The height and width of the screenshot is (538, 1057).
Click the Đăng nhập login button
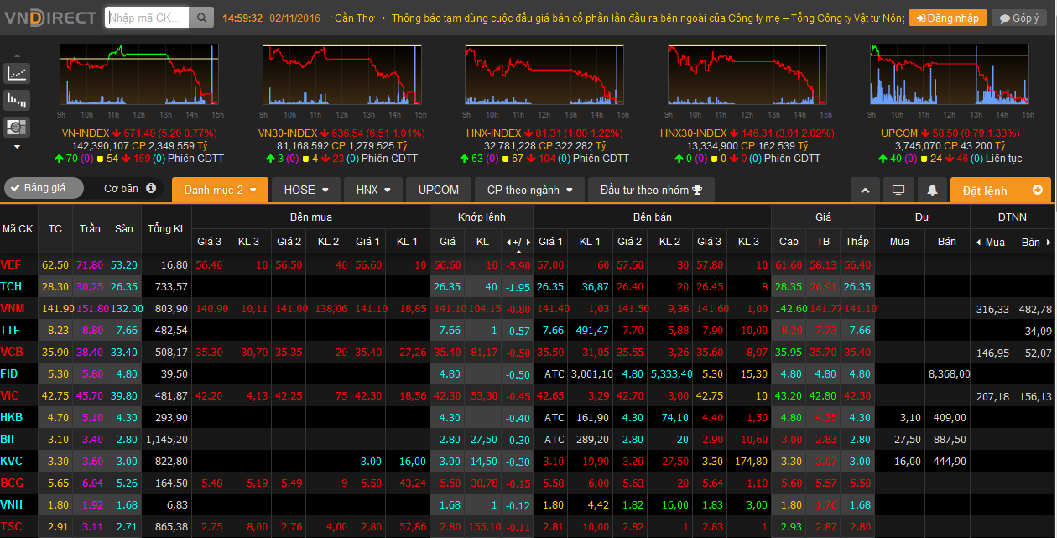tap(947, 18)
